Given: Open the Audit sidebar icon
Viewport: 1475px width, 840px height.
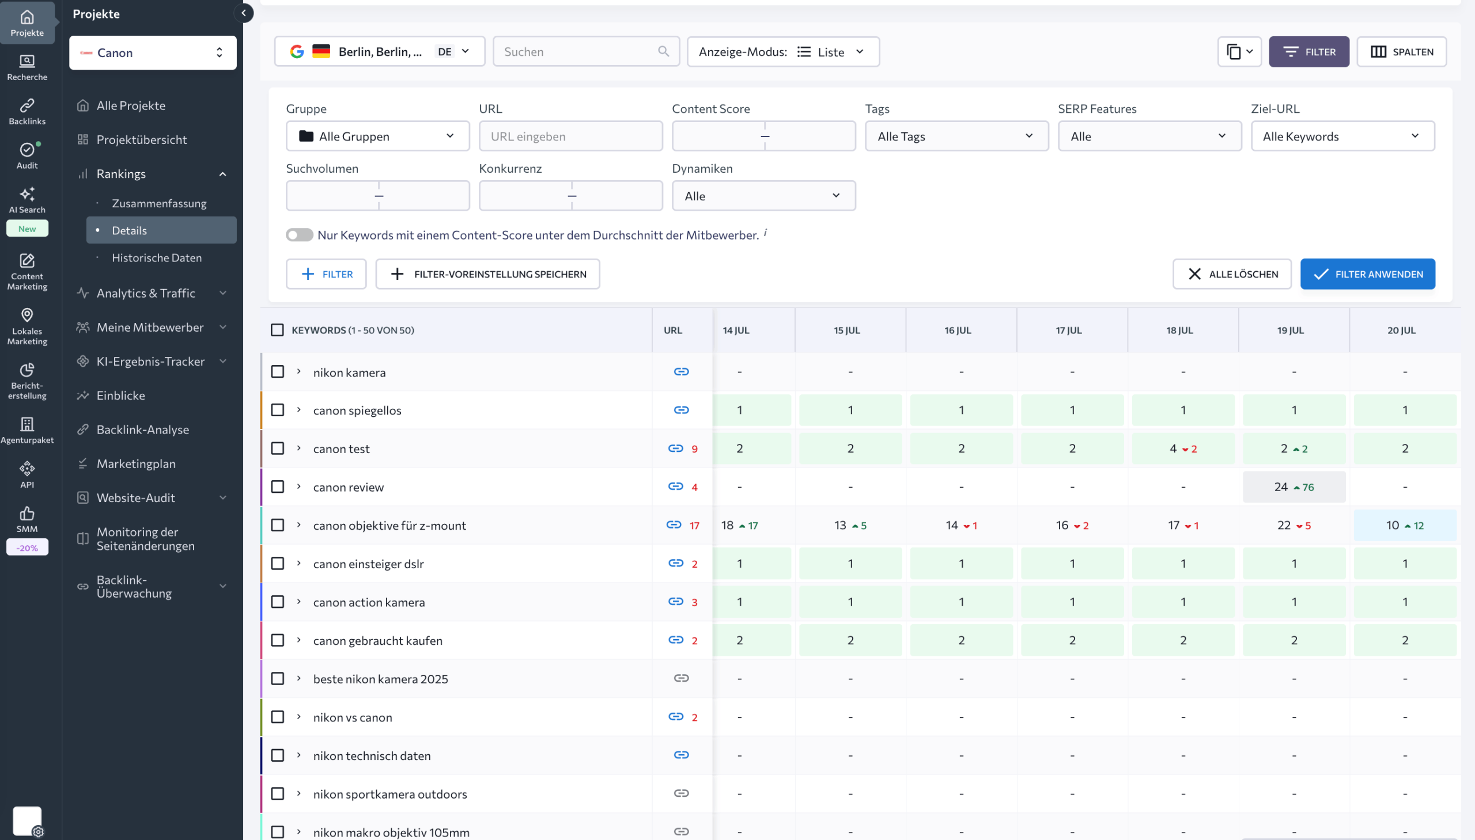Looking at the screenshot, I should pos(27,150).
